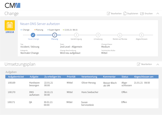Click the Duplizieren button label
162x115 pixels.
click(x=132, y=14)
